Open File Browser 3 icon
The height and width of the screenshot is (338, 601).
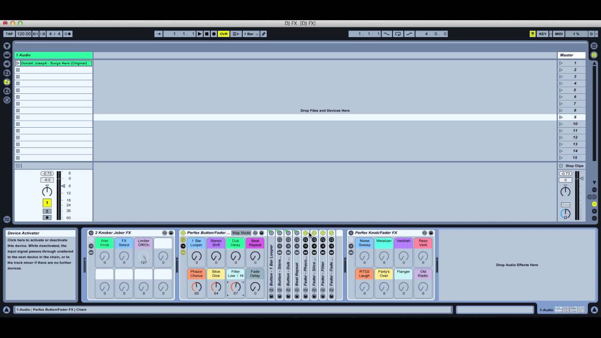(x=7, y=91)
